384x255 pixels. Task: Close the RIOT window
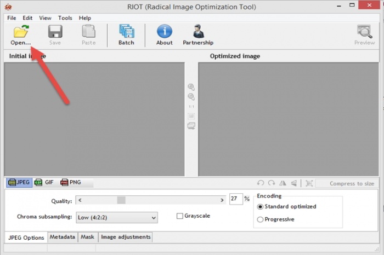click(x=369, y=5)
